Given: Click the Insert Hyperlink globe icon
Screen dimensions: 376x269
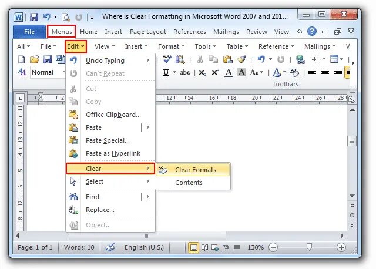Looking at the screenshot, I should [x=300, y=59].
